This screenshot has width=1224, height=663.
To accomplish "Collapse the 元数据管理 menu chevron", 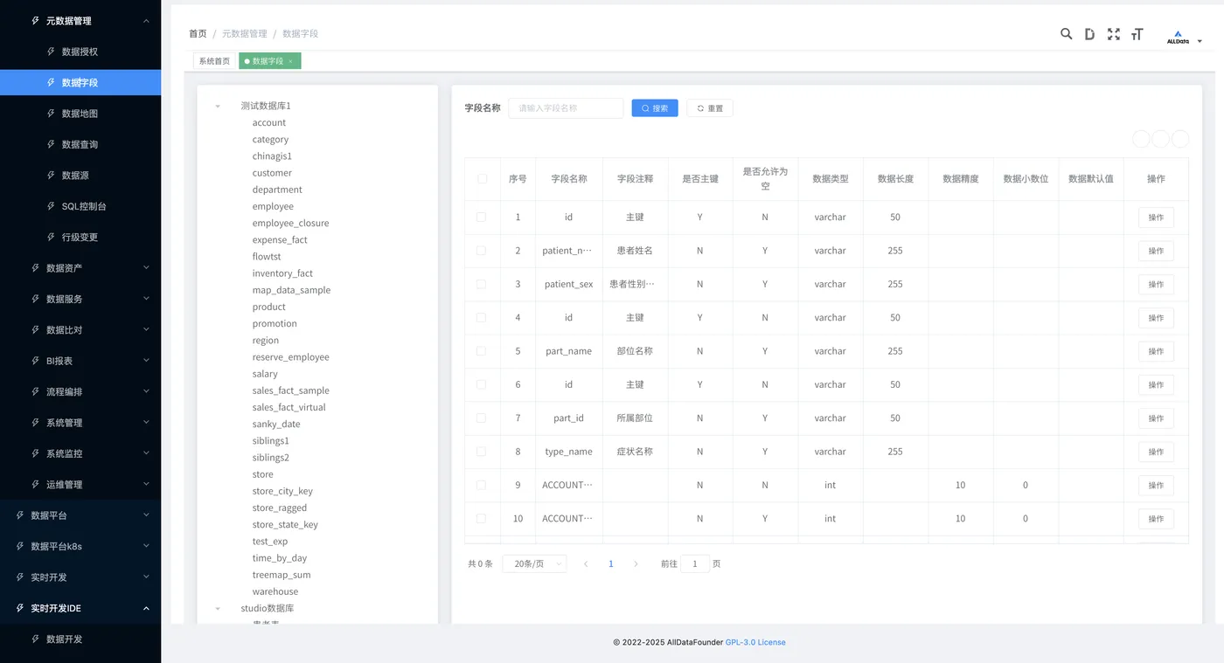I will pos(146,21).
